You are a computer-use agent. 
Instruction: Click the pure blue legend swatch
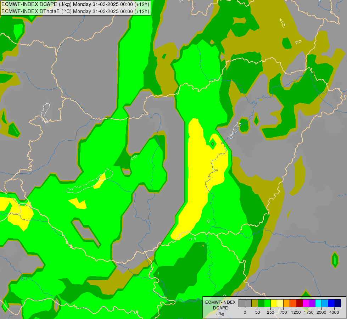click(331, 303)
